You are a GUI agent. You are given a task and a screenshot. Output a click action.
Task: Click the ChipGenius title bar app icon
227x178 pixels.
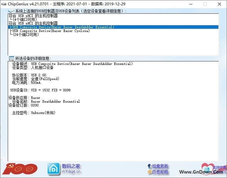[x=4, y=4]
